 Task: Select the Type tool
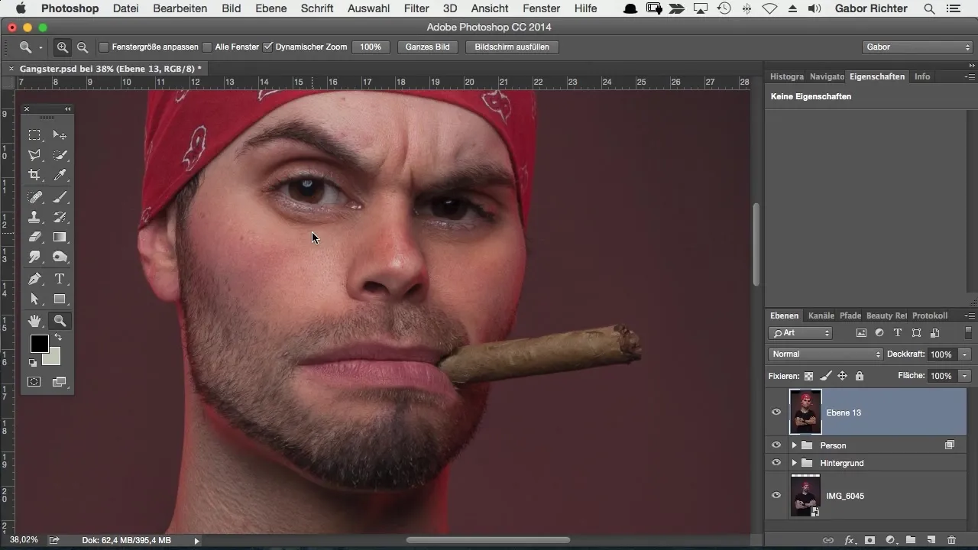[x=60, y=279]
